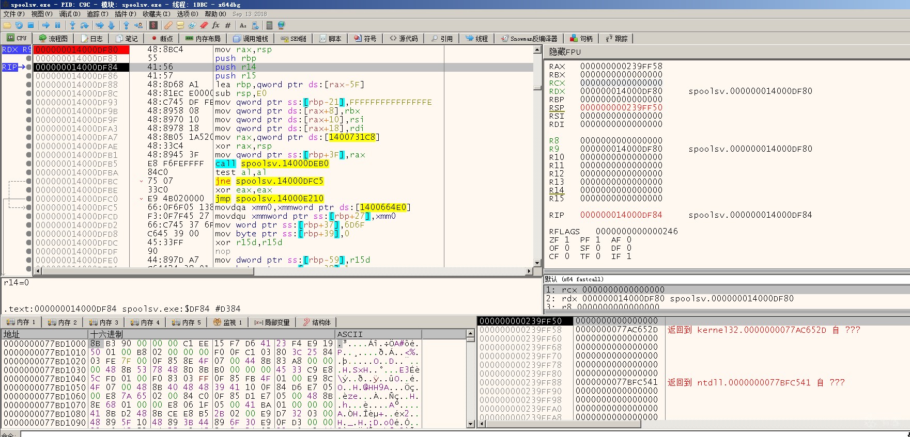Click the Step into icon

pos(72,25)
